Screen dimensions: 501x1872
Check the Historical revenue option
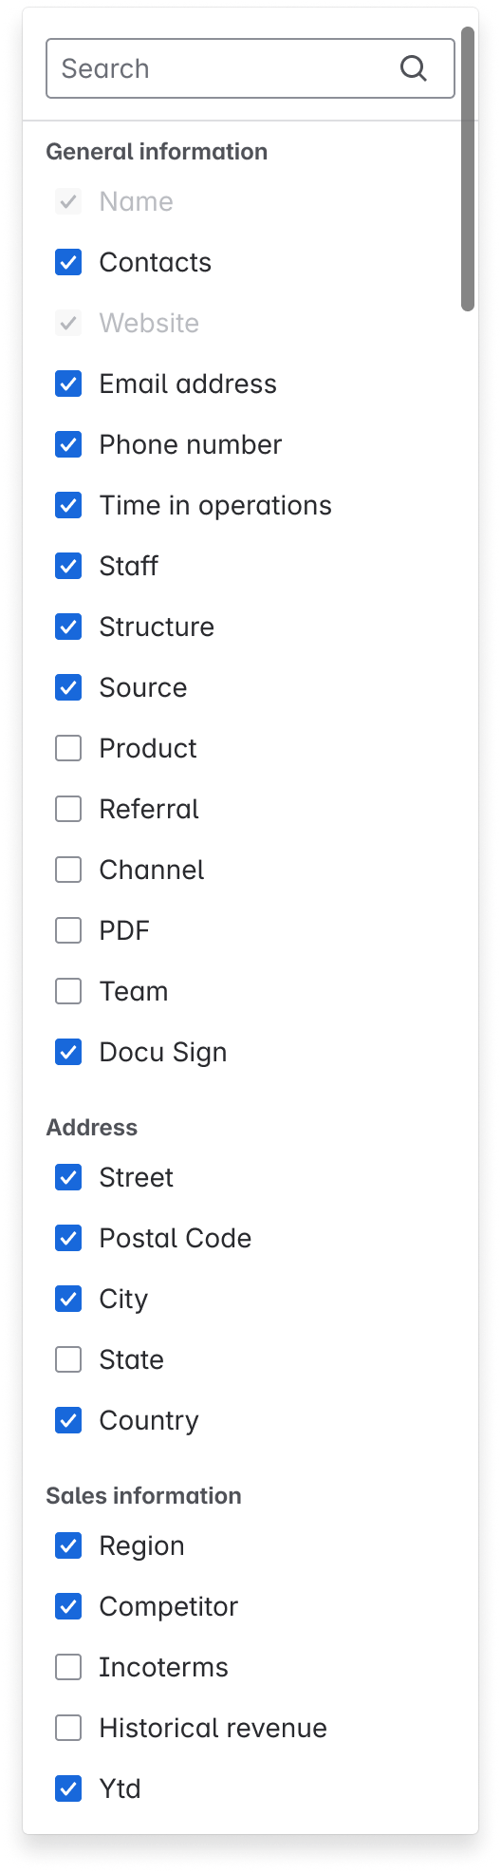pyautogui.click(x=68, y=1728)
